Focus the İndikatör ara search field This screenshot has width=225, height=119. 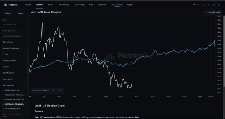14,25
